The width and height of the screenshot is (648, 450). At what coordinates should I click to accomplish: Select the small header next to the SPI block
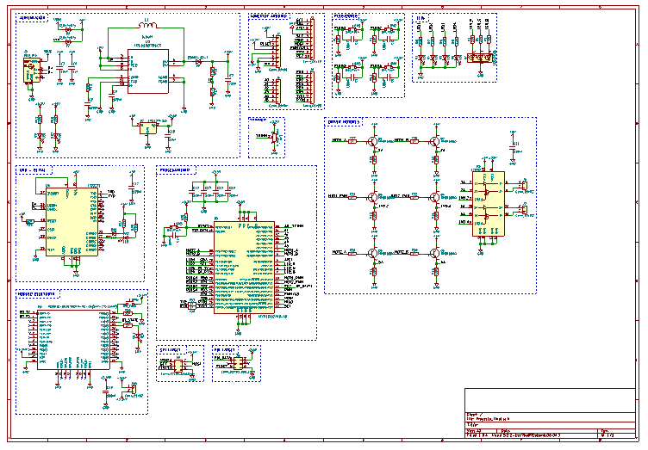pos(238,363)
